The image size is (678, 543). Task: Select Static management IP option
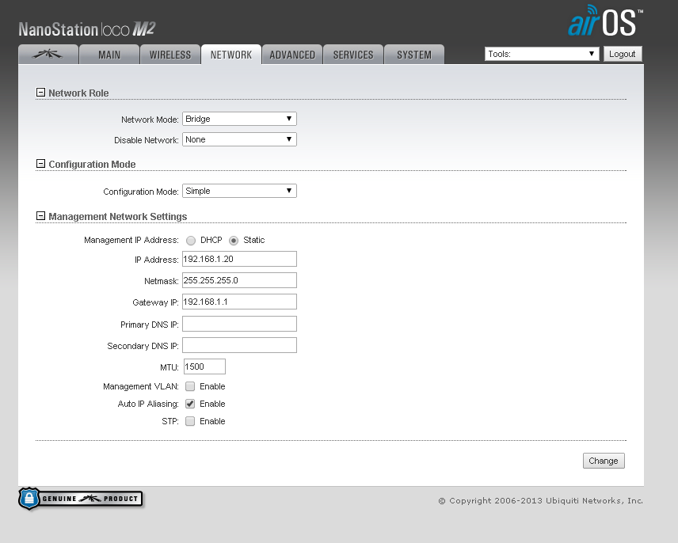(234, 241)
